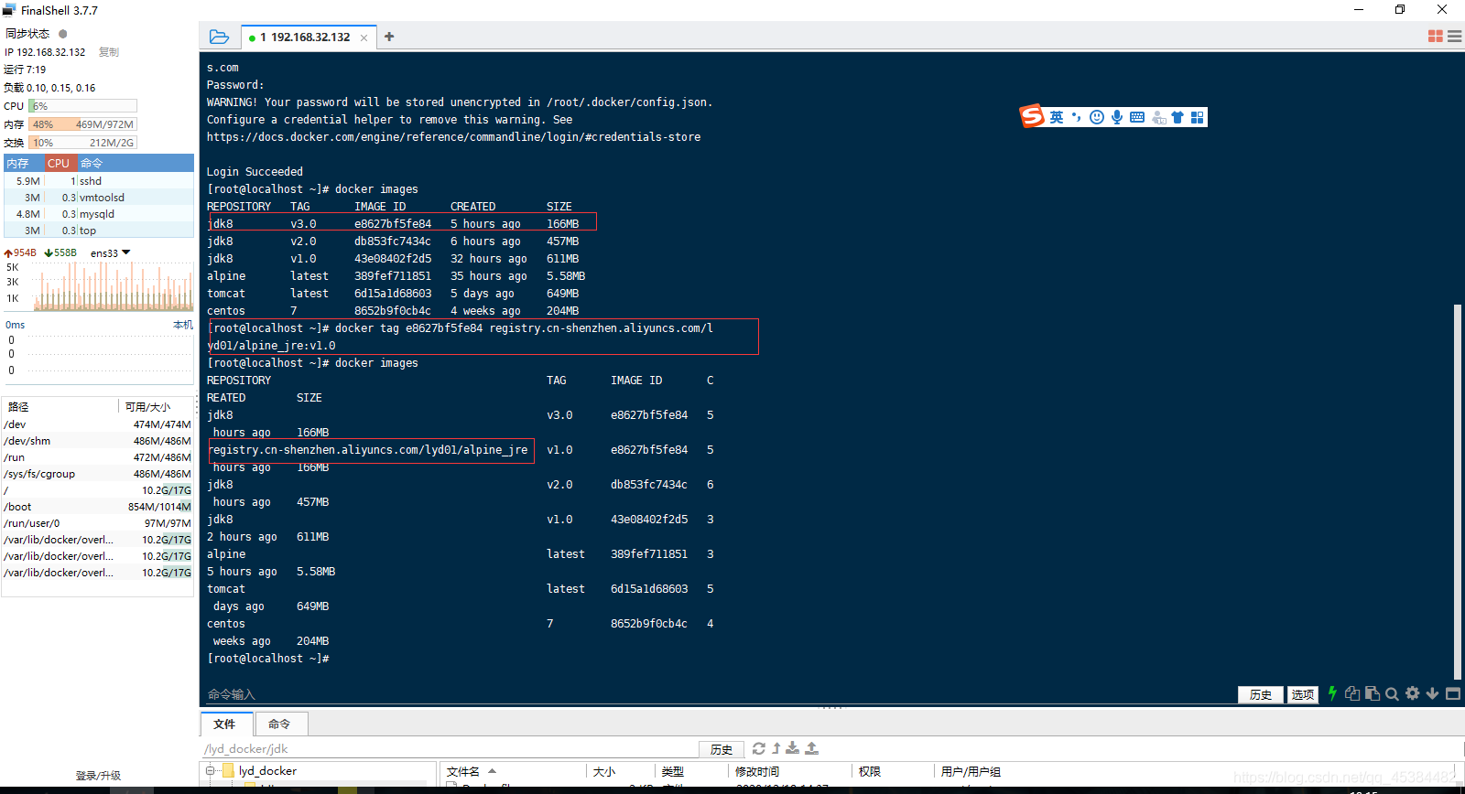This screenshot has width=1465, height=794.
Task: Click the 交换 swap usage bar
Action: coord(83,143)
